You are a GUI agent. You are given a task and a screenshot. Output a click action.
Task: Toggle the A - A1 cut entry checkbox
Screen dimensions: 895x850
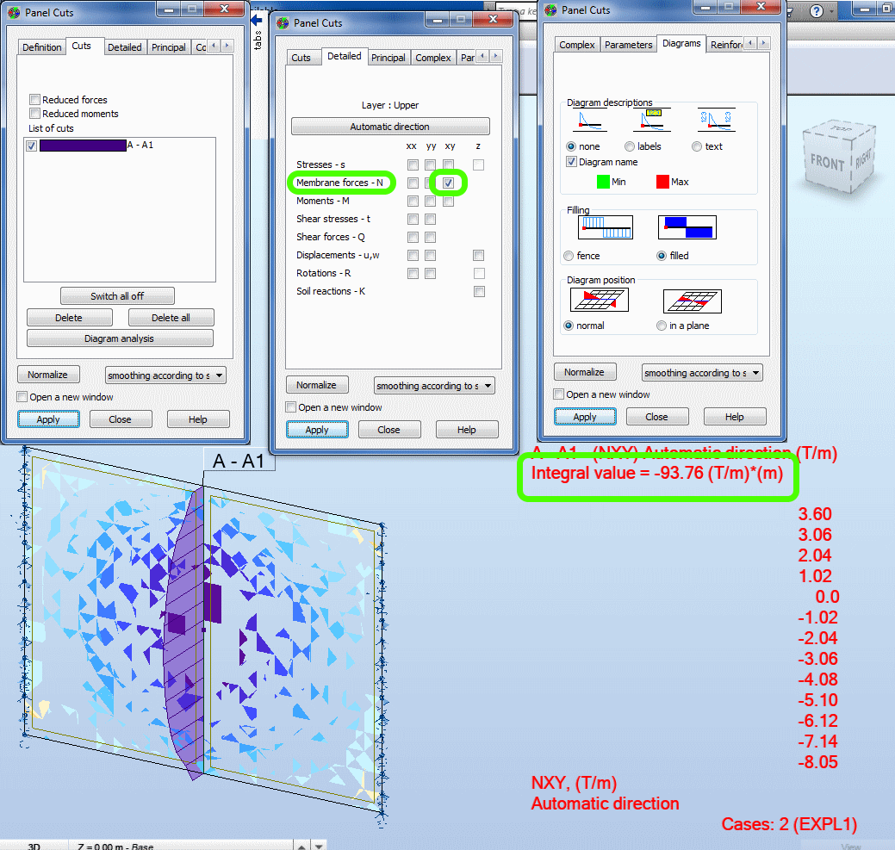(x=30, y=146)
